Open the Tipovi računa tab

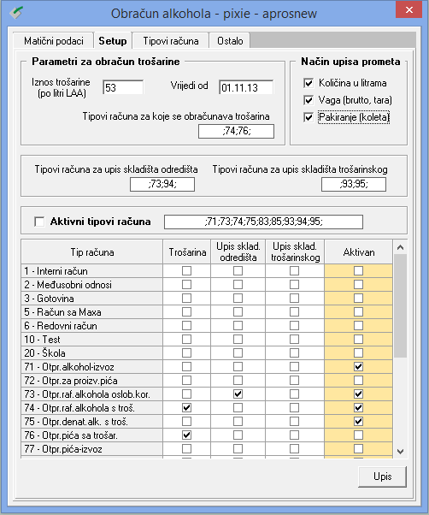point(171,41)
